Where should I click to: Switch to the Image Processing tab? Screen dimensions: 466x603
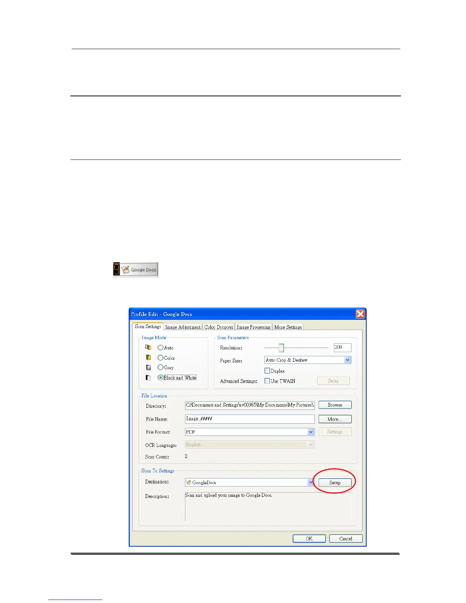click(254, 327)
